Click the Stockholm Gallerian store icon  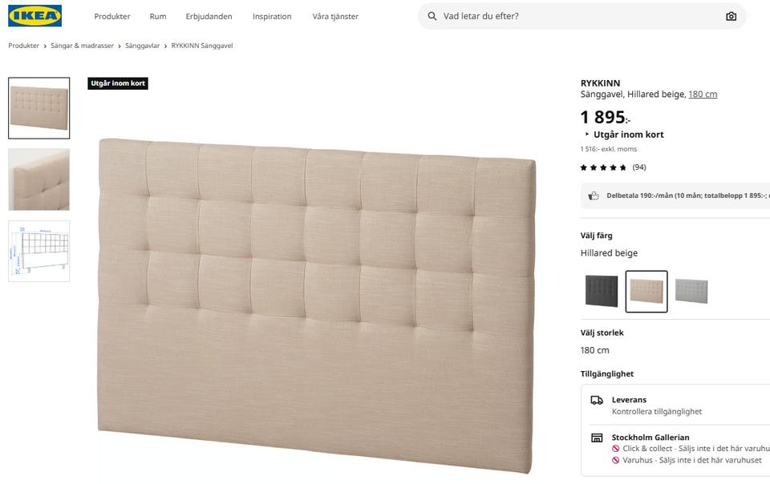597,438
